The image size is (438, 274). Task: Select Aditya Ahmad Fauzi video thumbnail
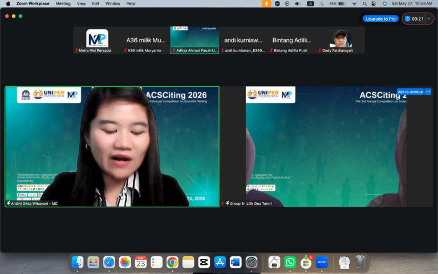click(194, 40)
